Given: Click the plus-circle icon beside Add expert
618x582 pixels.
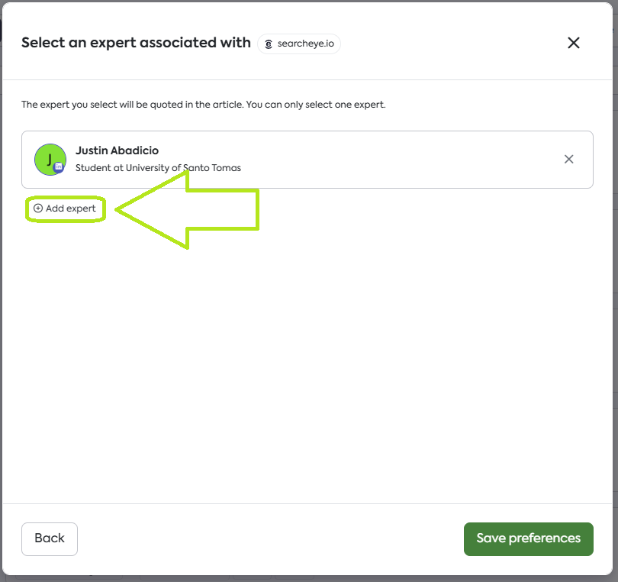Looking at the screenshot, I should [x=38, y=209].
